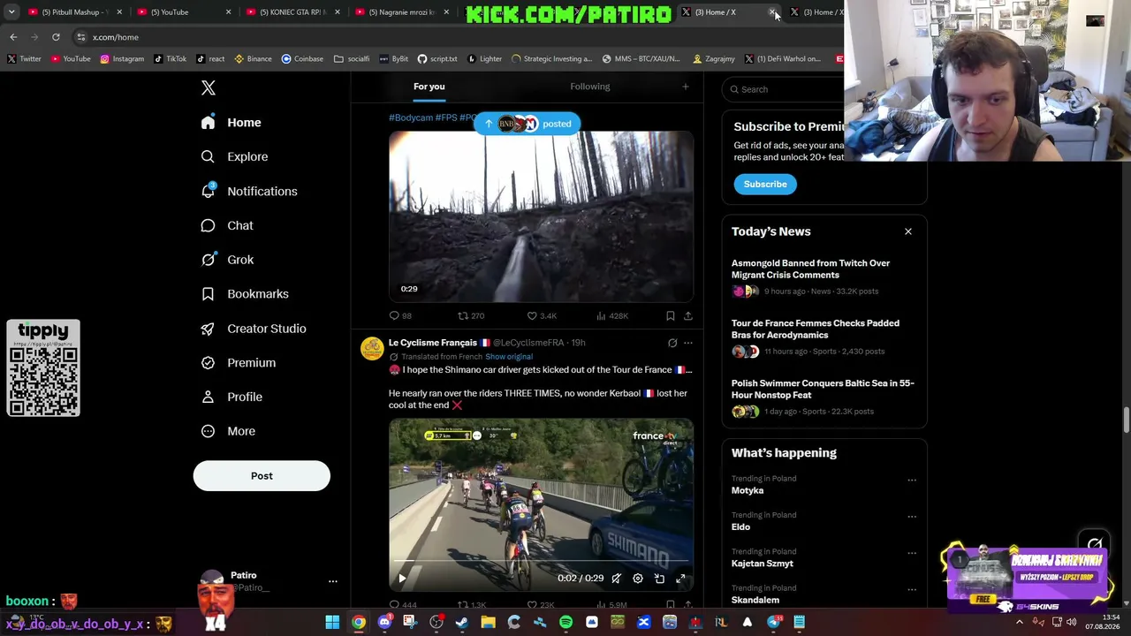This screenshot has height=636, width=1131.
Task: Open the Coinbase bookmark
Action: click(x=302, y=59)
